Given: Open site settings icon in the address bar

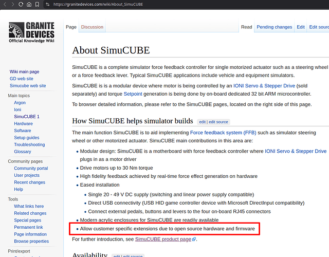Looking at the screenshot, I should pyautogui.click(x=48, y=4).
